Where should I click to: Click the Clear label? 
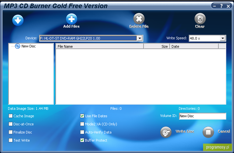point(200,26)
